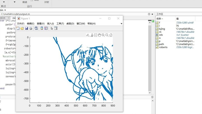This screenshot has height=114, width=202.
Task: Dock Figure 1 using the small arrow
Action: click(121, 24)
